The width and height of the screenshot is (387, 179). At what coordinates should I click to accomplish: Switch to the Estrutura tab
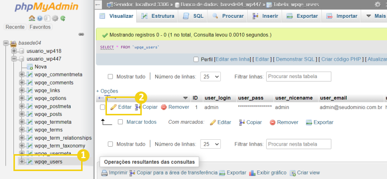(x=158, y=16)
